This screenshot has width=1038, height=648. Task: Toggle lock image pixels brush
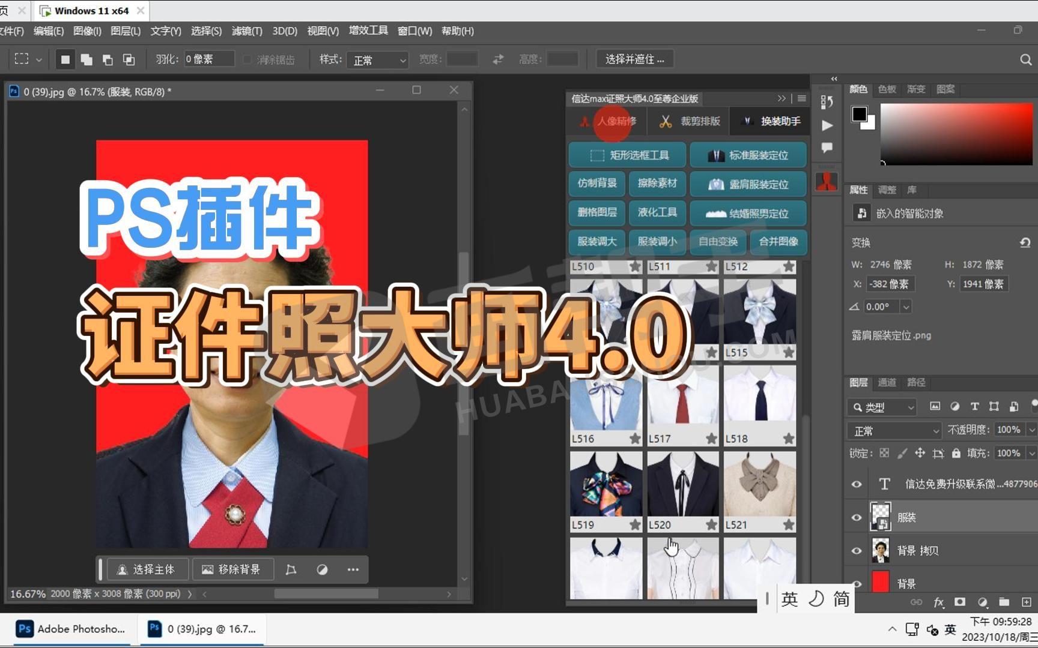(902, 453)
